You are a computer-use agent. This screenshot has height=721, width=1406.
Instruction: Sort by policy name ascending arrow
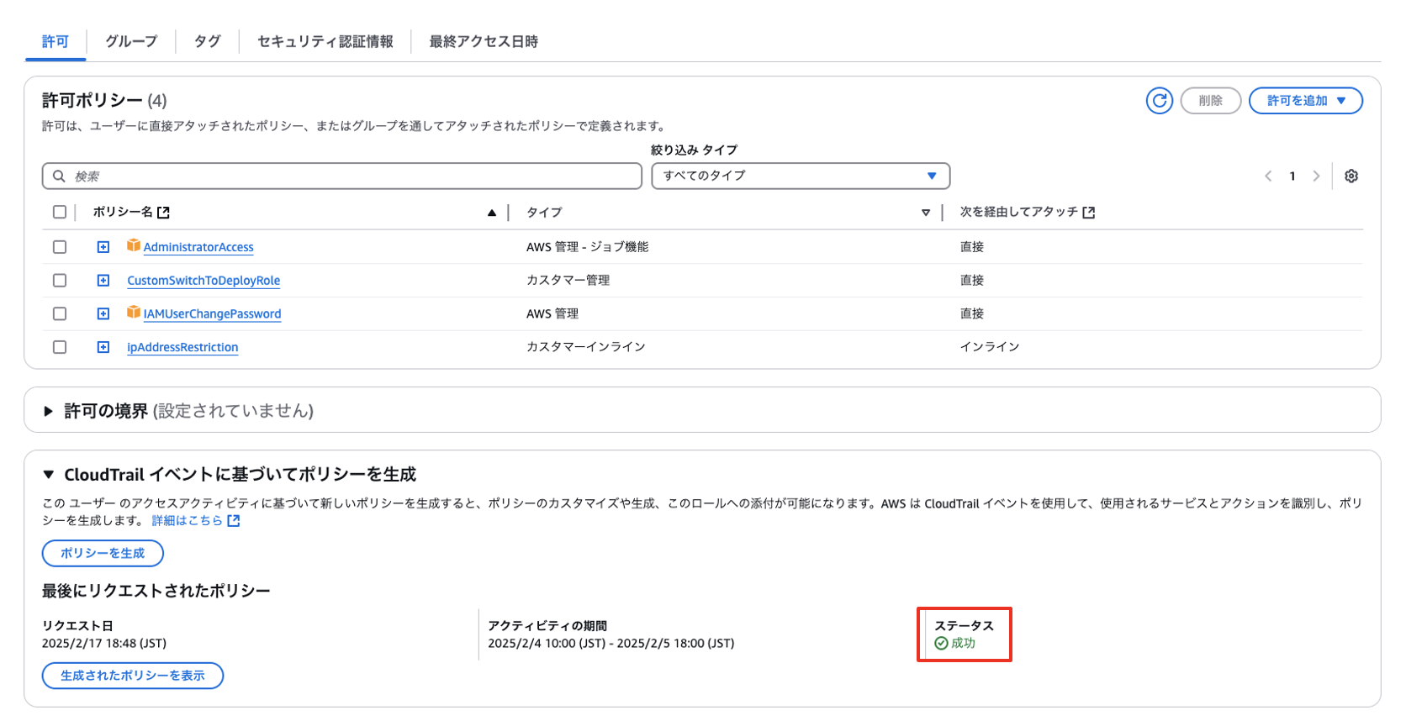(x=492, y=213)
